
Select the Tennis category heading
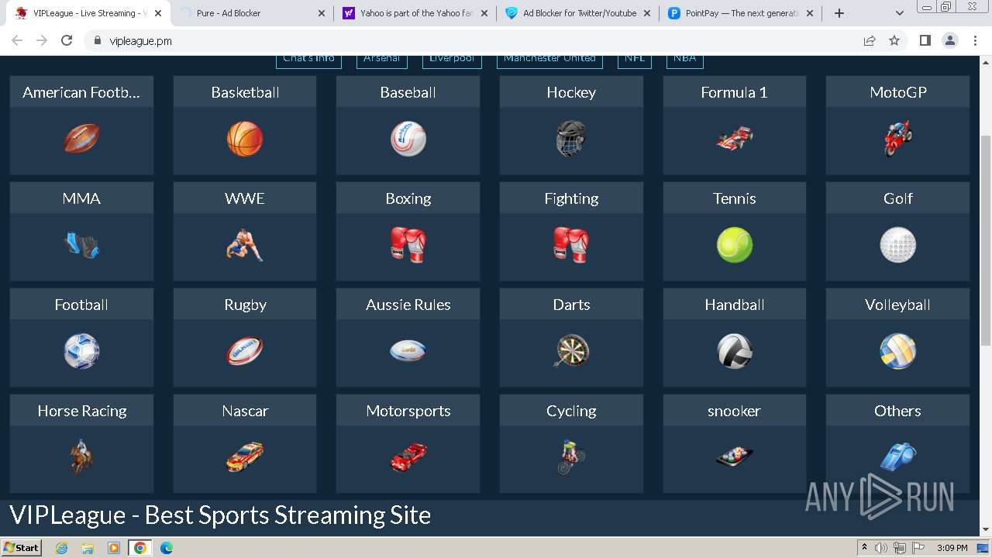point(735,198)
